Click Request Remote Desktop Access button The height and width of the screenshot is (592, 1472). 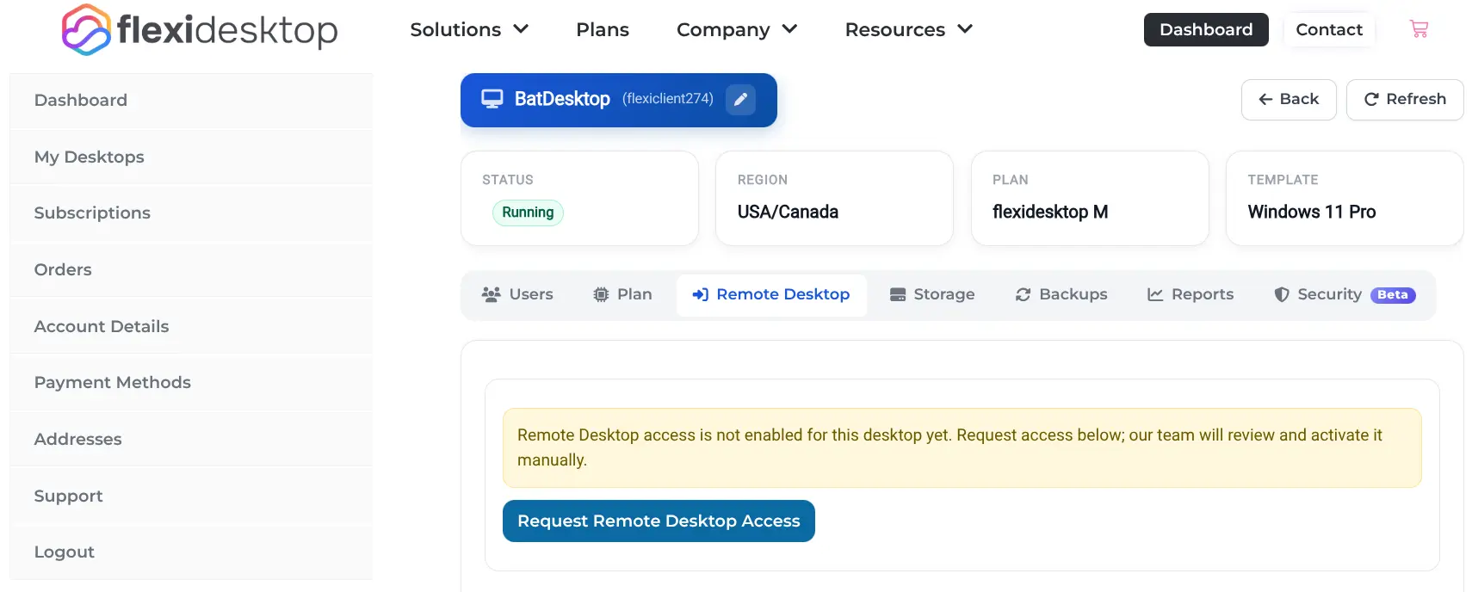(x=659, y=521)
